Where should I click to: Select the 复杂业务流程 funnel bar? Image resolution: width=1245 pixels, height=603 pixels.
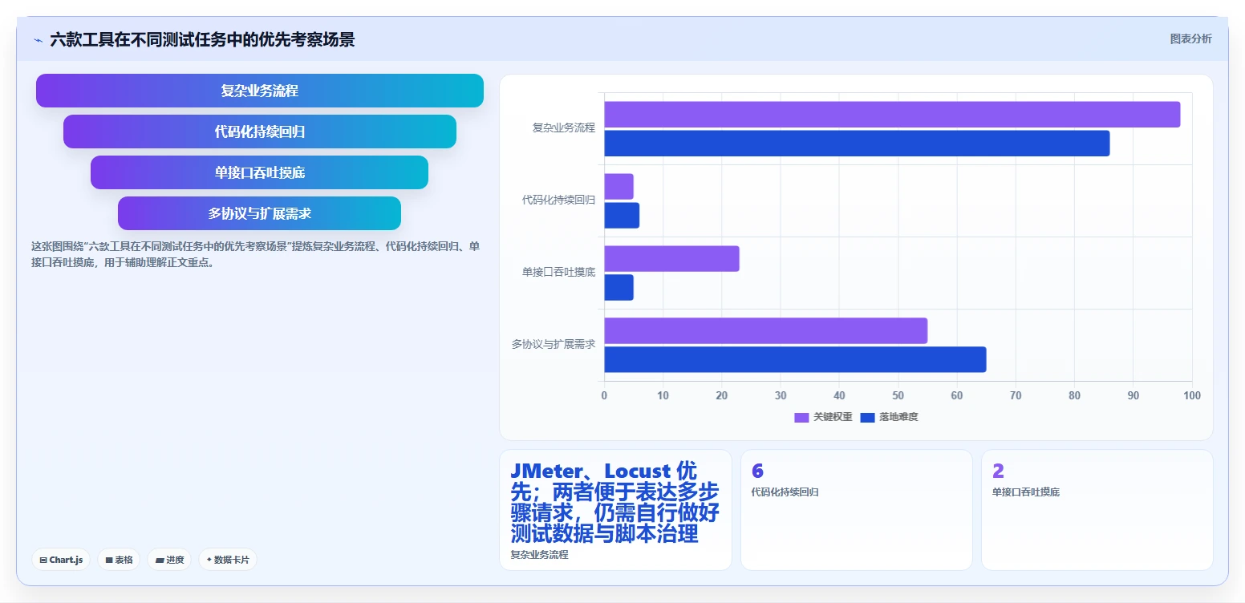click(260, 91)
